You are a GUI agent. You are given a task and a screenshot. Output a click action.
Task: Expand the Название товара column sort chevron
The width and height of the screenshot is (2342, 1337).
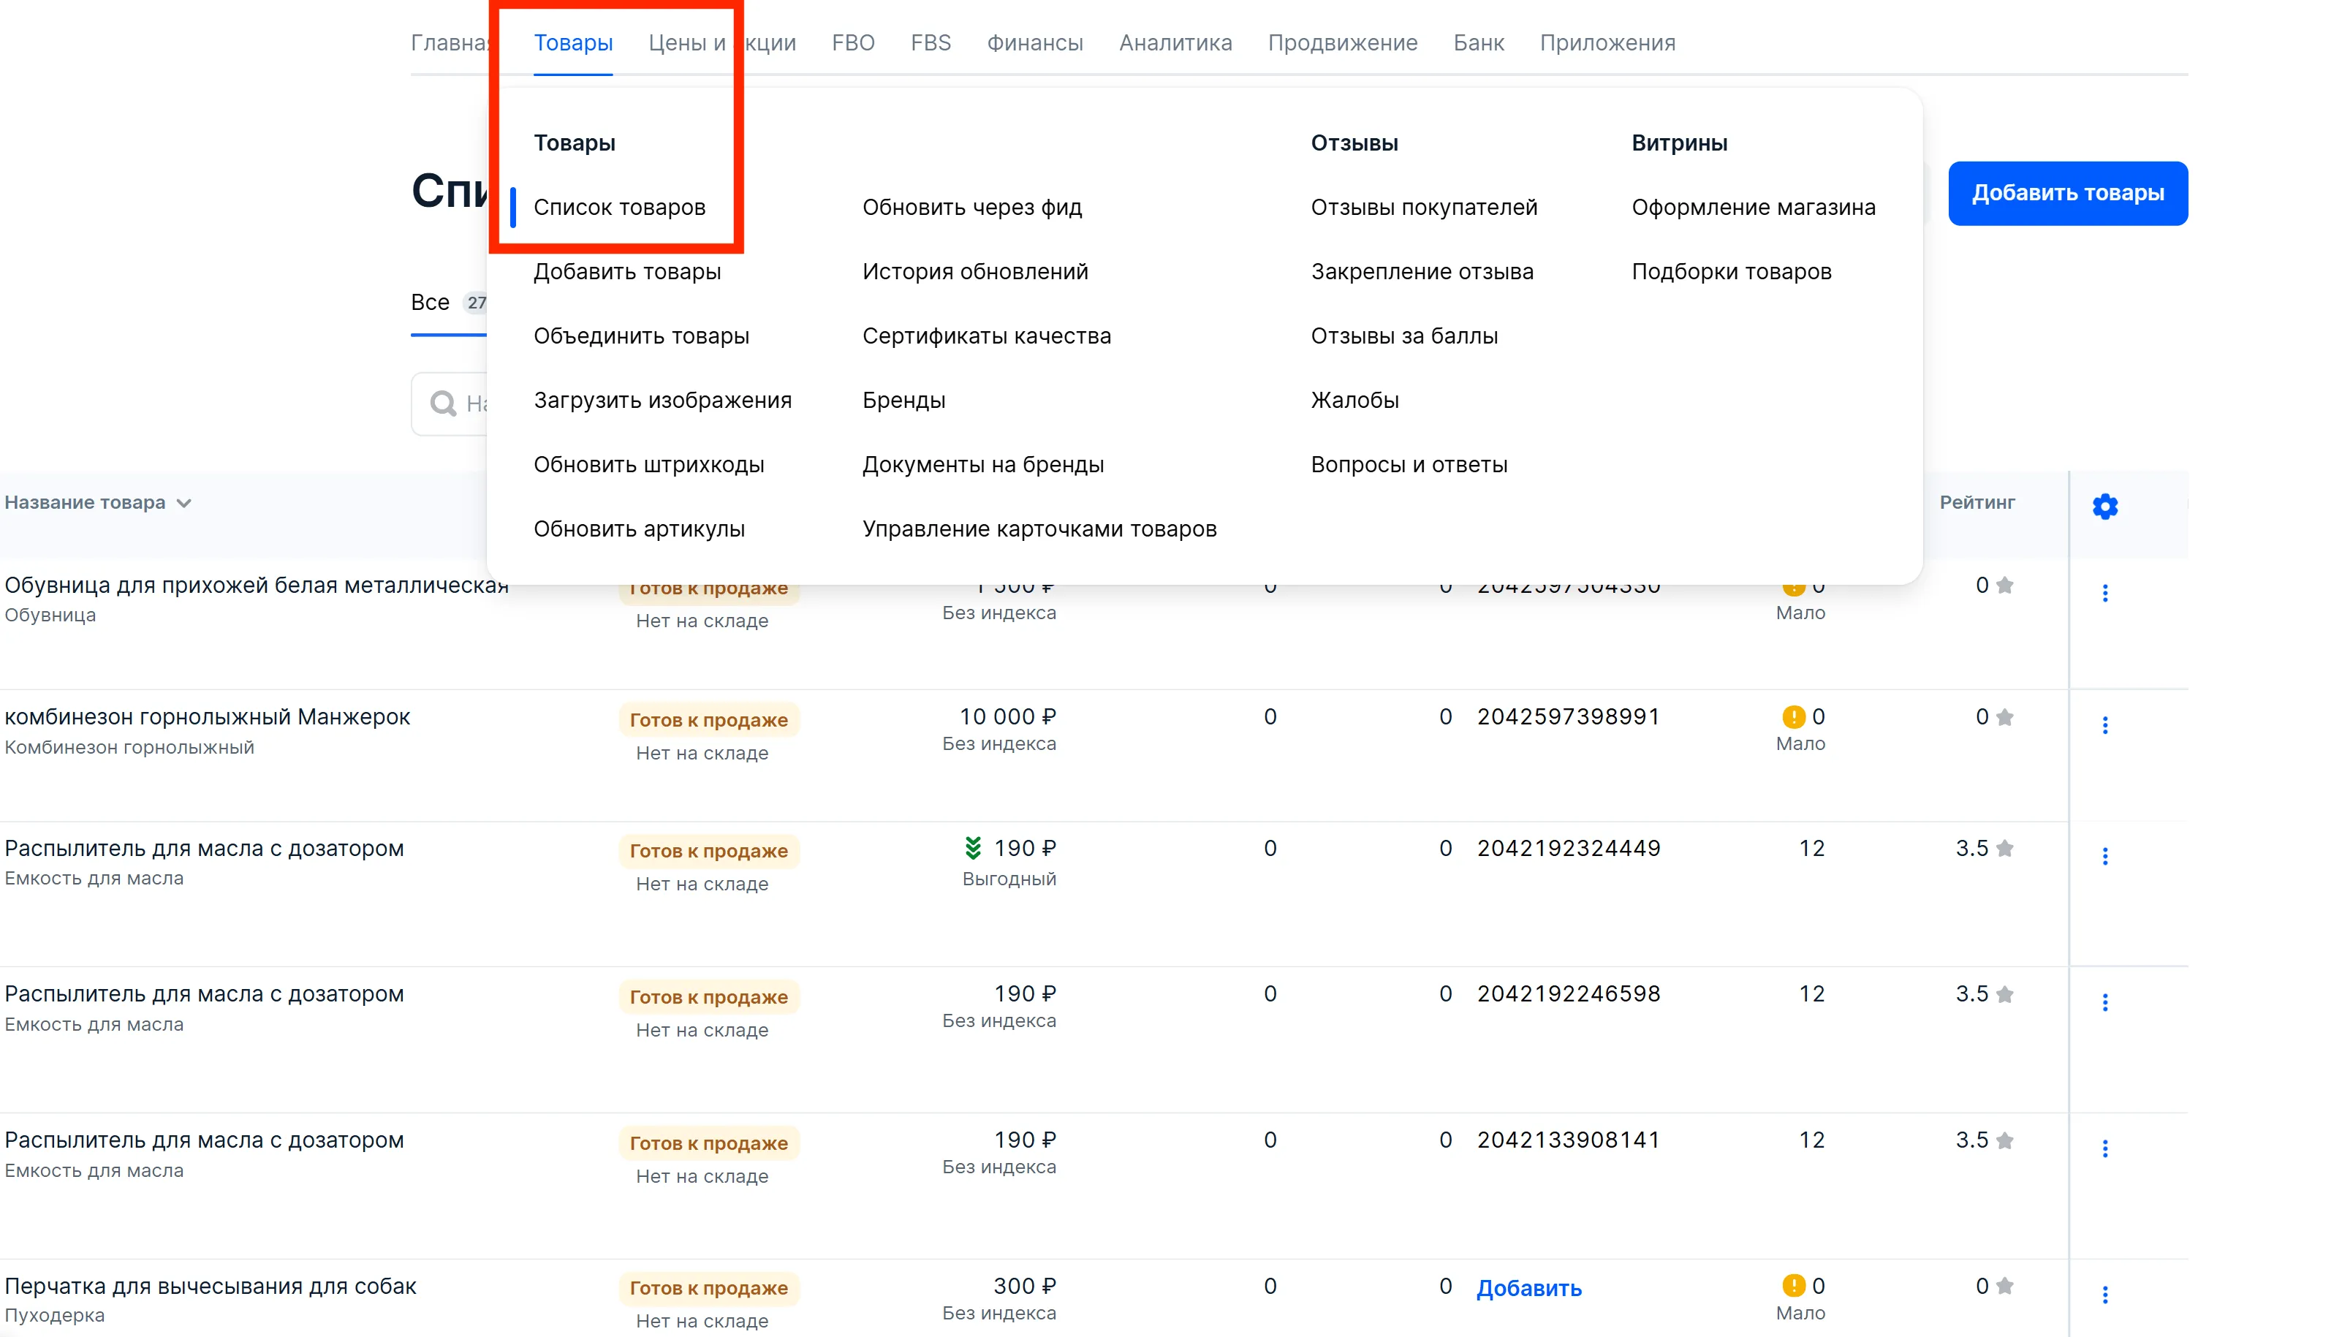(x=183, y=503)
